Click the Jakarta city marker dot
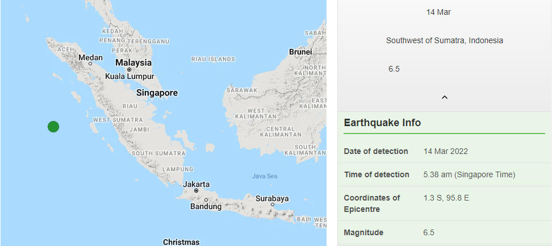The image size is (552, 246). pyautogui.click(x=196, y=191)
